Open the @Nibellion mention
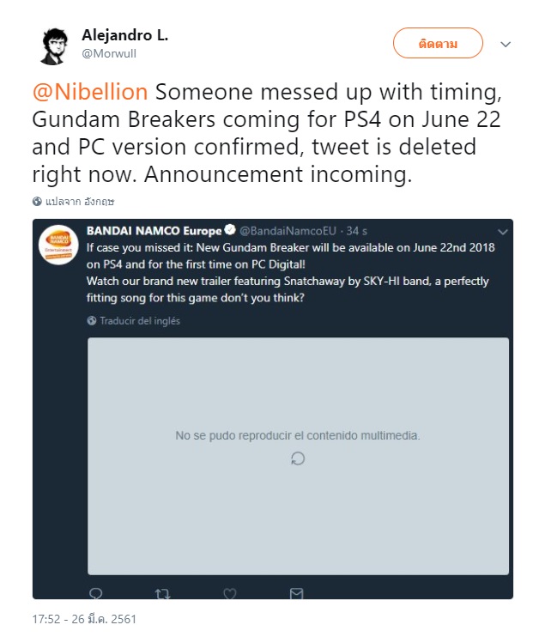This screenshot has height=637, width=545. click(x=90, y=92)
